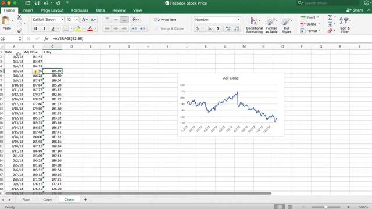The height and width of the screenshot is (209, 372).
Task: Click the Share button
Action: tap(355, 10)
